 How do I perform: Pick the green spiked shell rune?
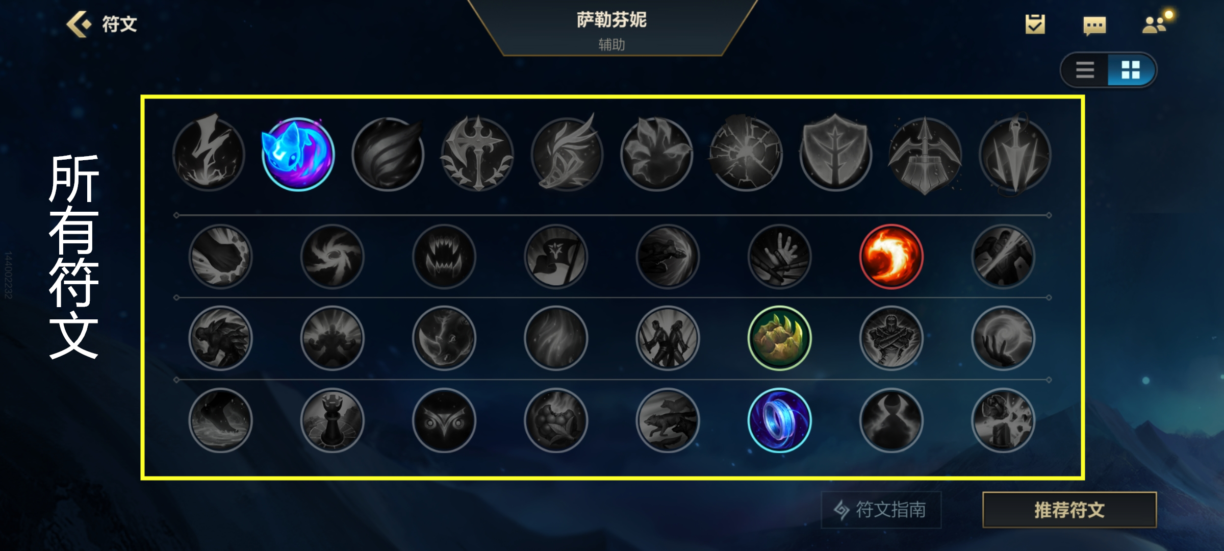[x=779, y=338]
